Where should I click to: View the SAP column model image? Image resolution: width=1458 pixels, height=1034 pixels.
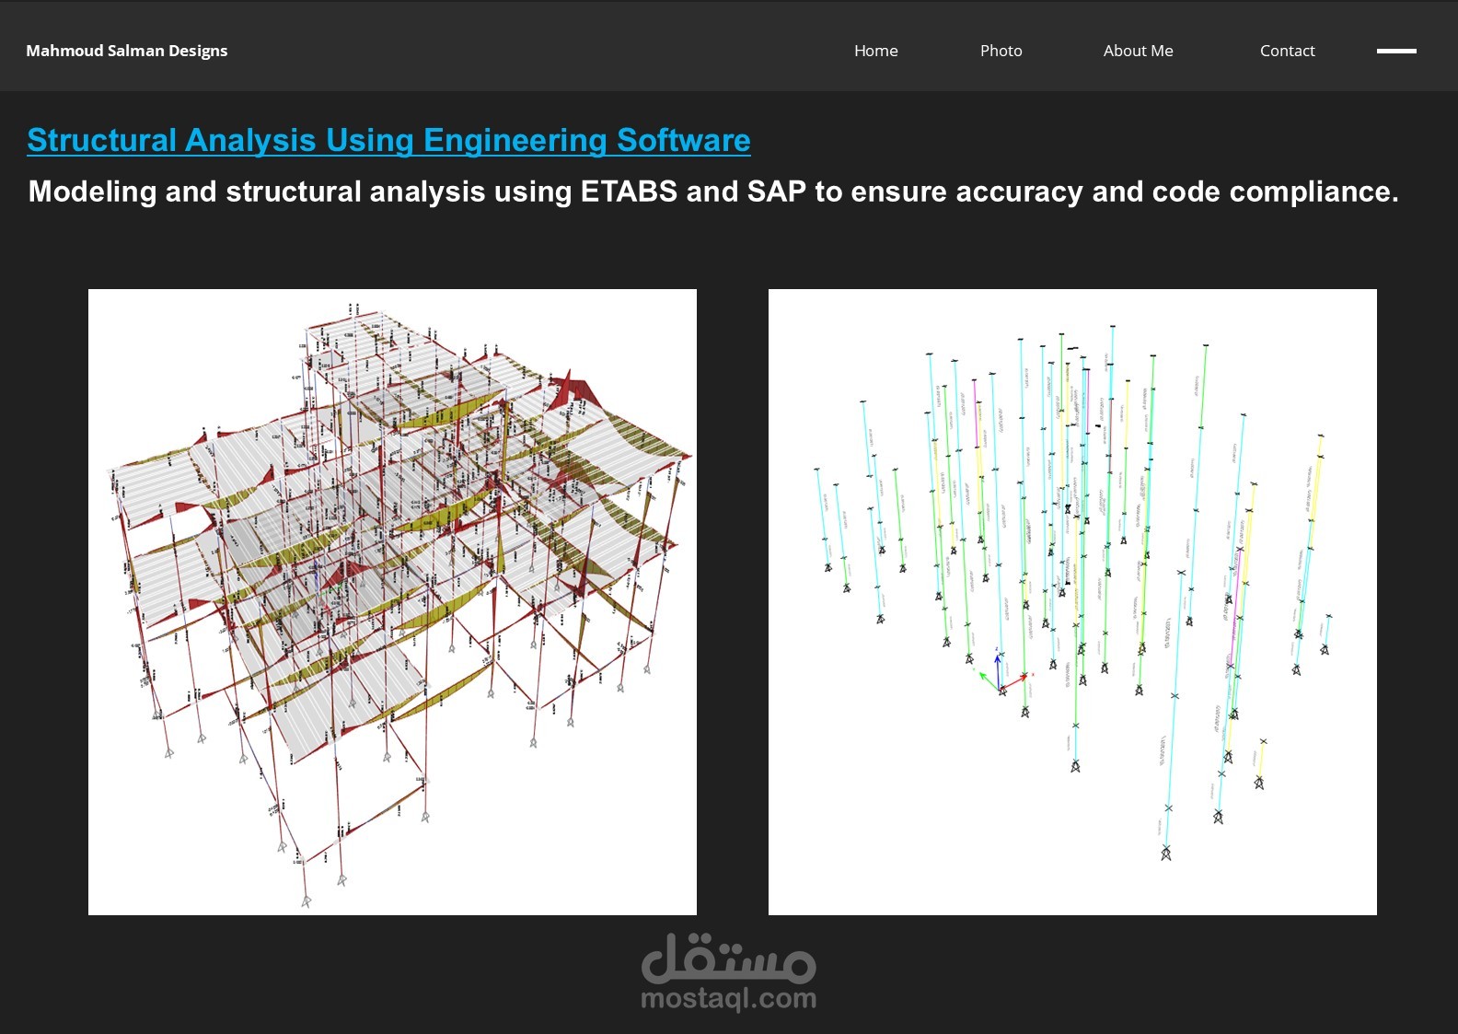pos(1072,602)
